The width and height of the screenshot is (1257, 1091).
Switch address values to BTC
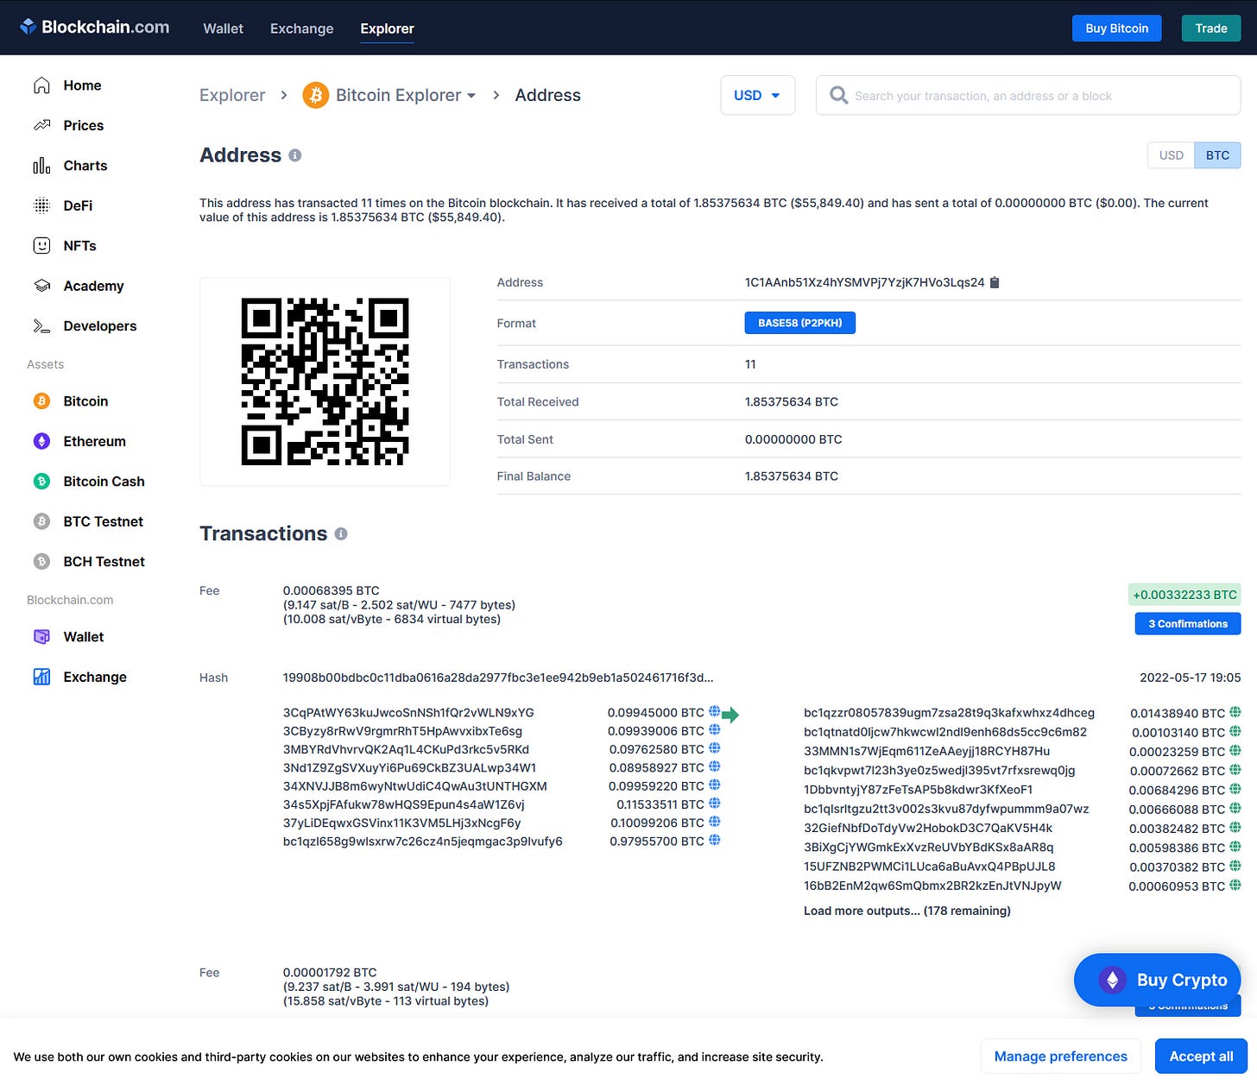pos(1217,155)
